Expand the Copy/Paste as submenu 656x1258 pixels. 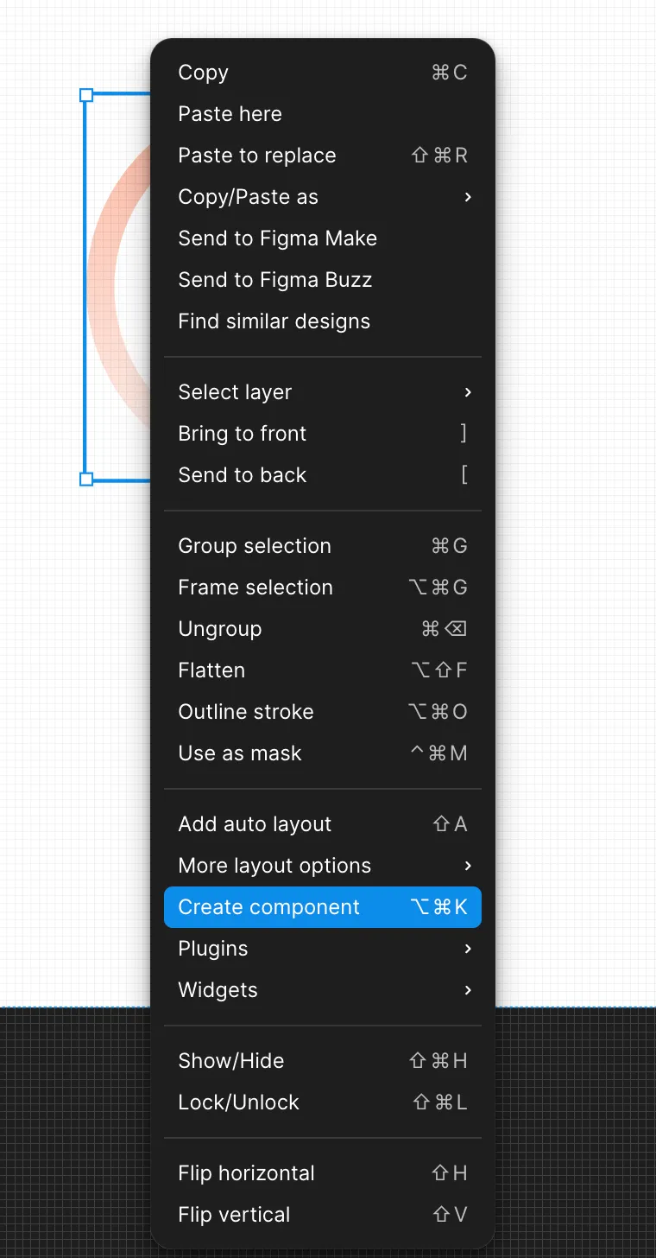point(322,197)
